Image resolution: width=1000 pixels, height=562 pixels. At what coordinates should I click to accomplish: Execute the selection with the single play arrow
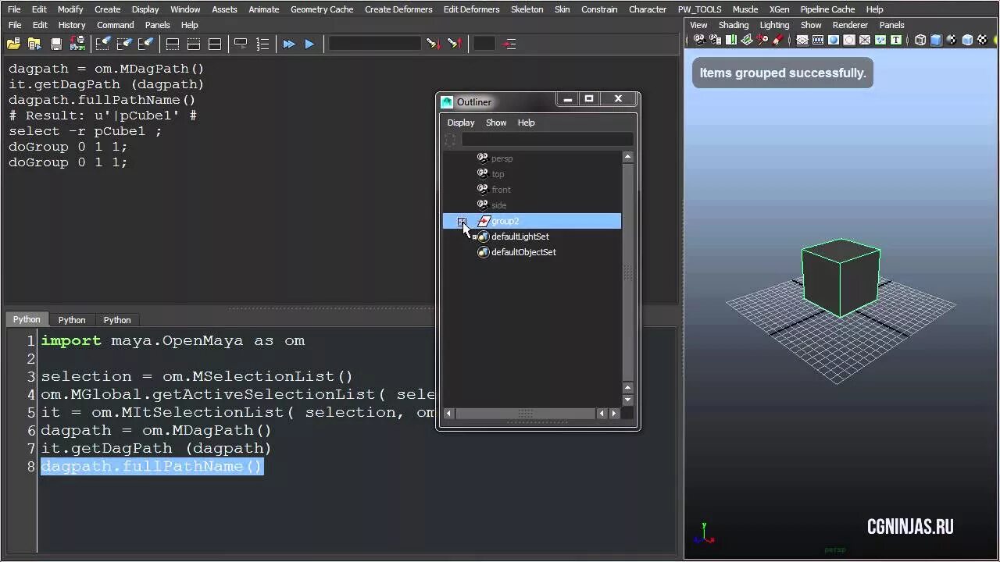[x=309, y=44]
